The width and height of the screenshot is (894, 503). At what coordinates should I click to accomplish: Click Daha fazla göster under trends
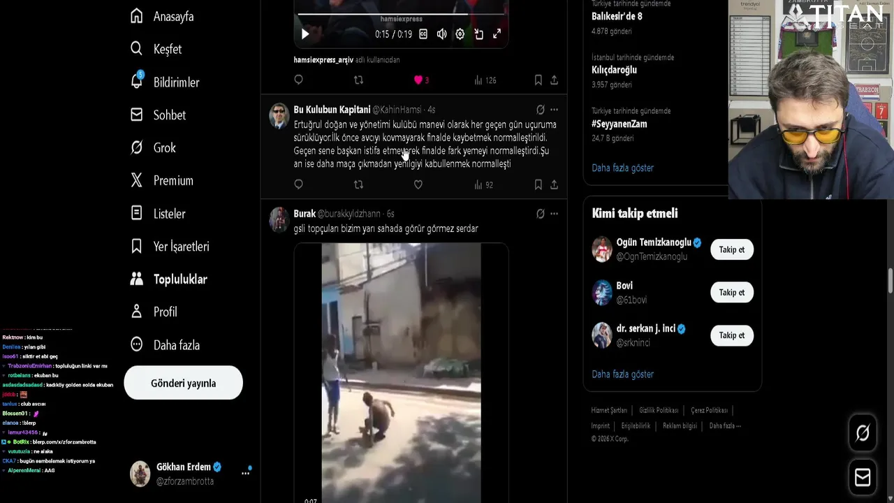tap(622, 168)
